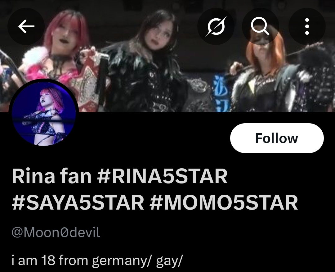Select the #RINA5STAR hashtag in the name

point(162,176)
